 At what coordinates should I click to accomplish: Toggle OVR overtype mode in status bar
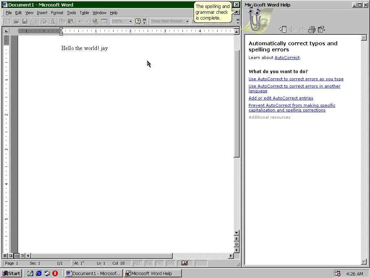tap(171, 263)
